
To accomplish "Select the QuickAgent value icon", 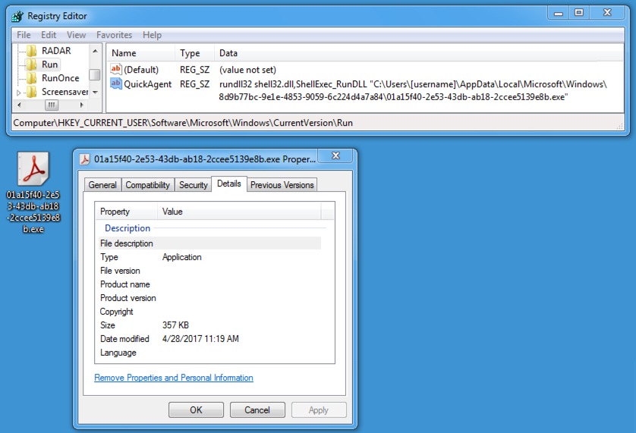I will (116, 83).
